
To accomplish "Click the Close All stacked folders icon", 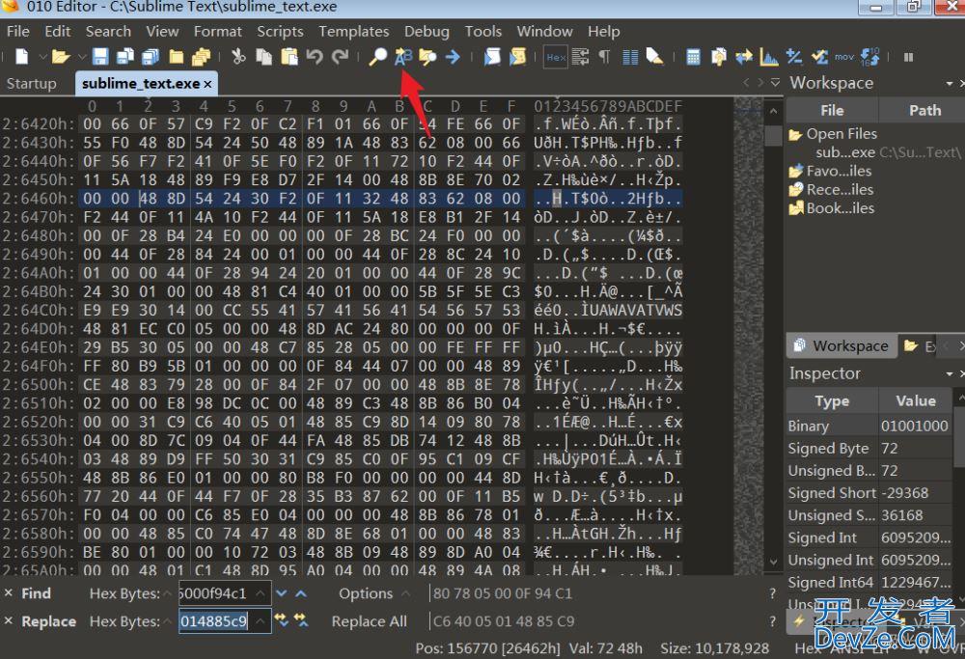I will click(202, 57).
